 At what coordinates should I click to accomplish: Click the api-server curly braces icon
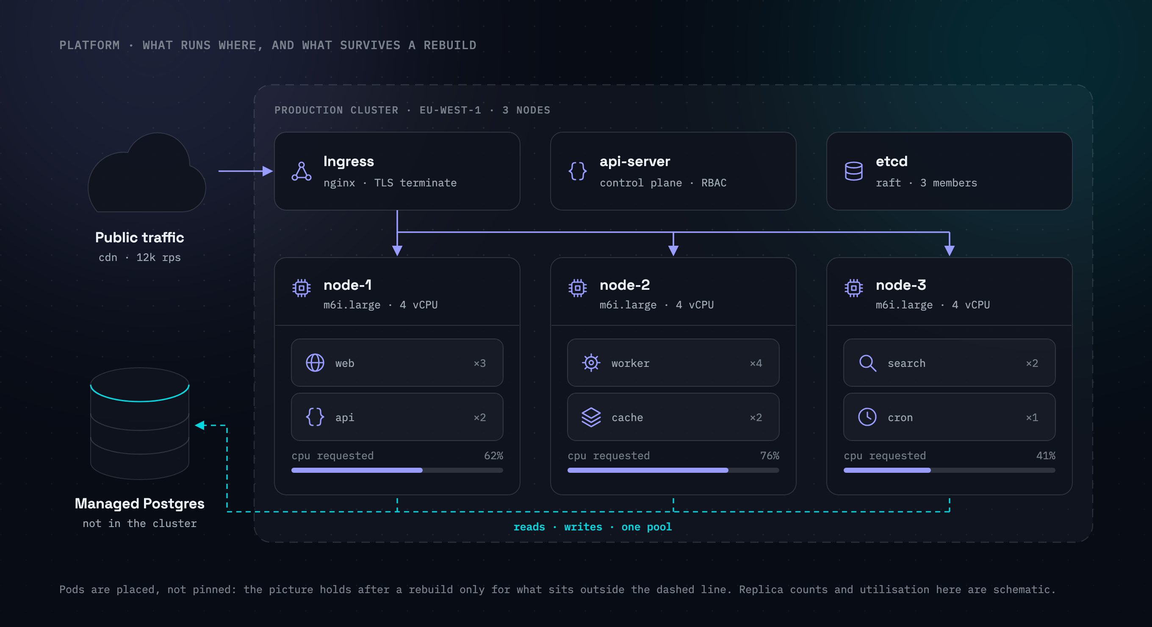(577, 171)
